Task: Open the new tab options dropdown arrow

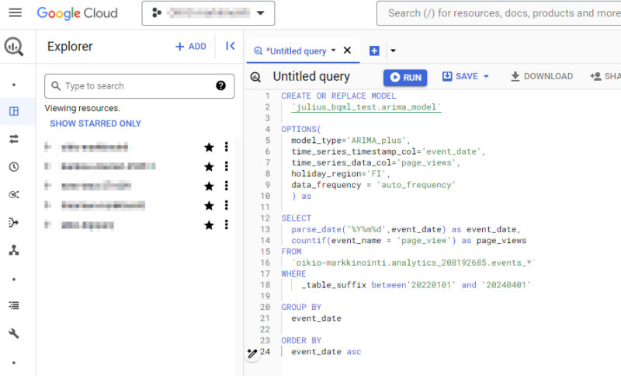Action: 393,50
